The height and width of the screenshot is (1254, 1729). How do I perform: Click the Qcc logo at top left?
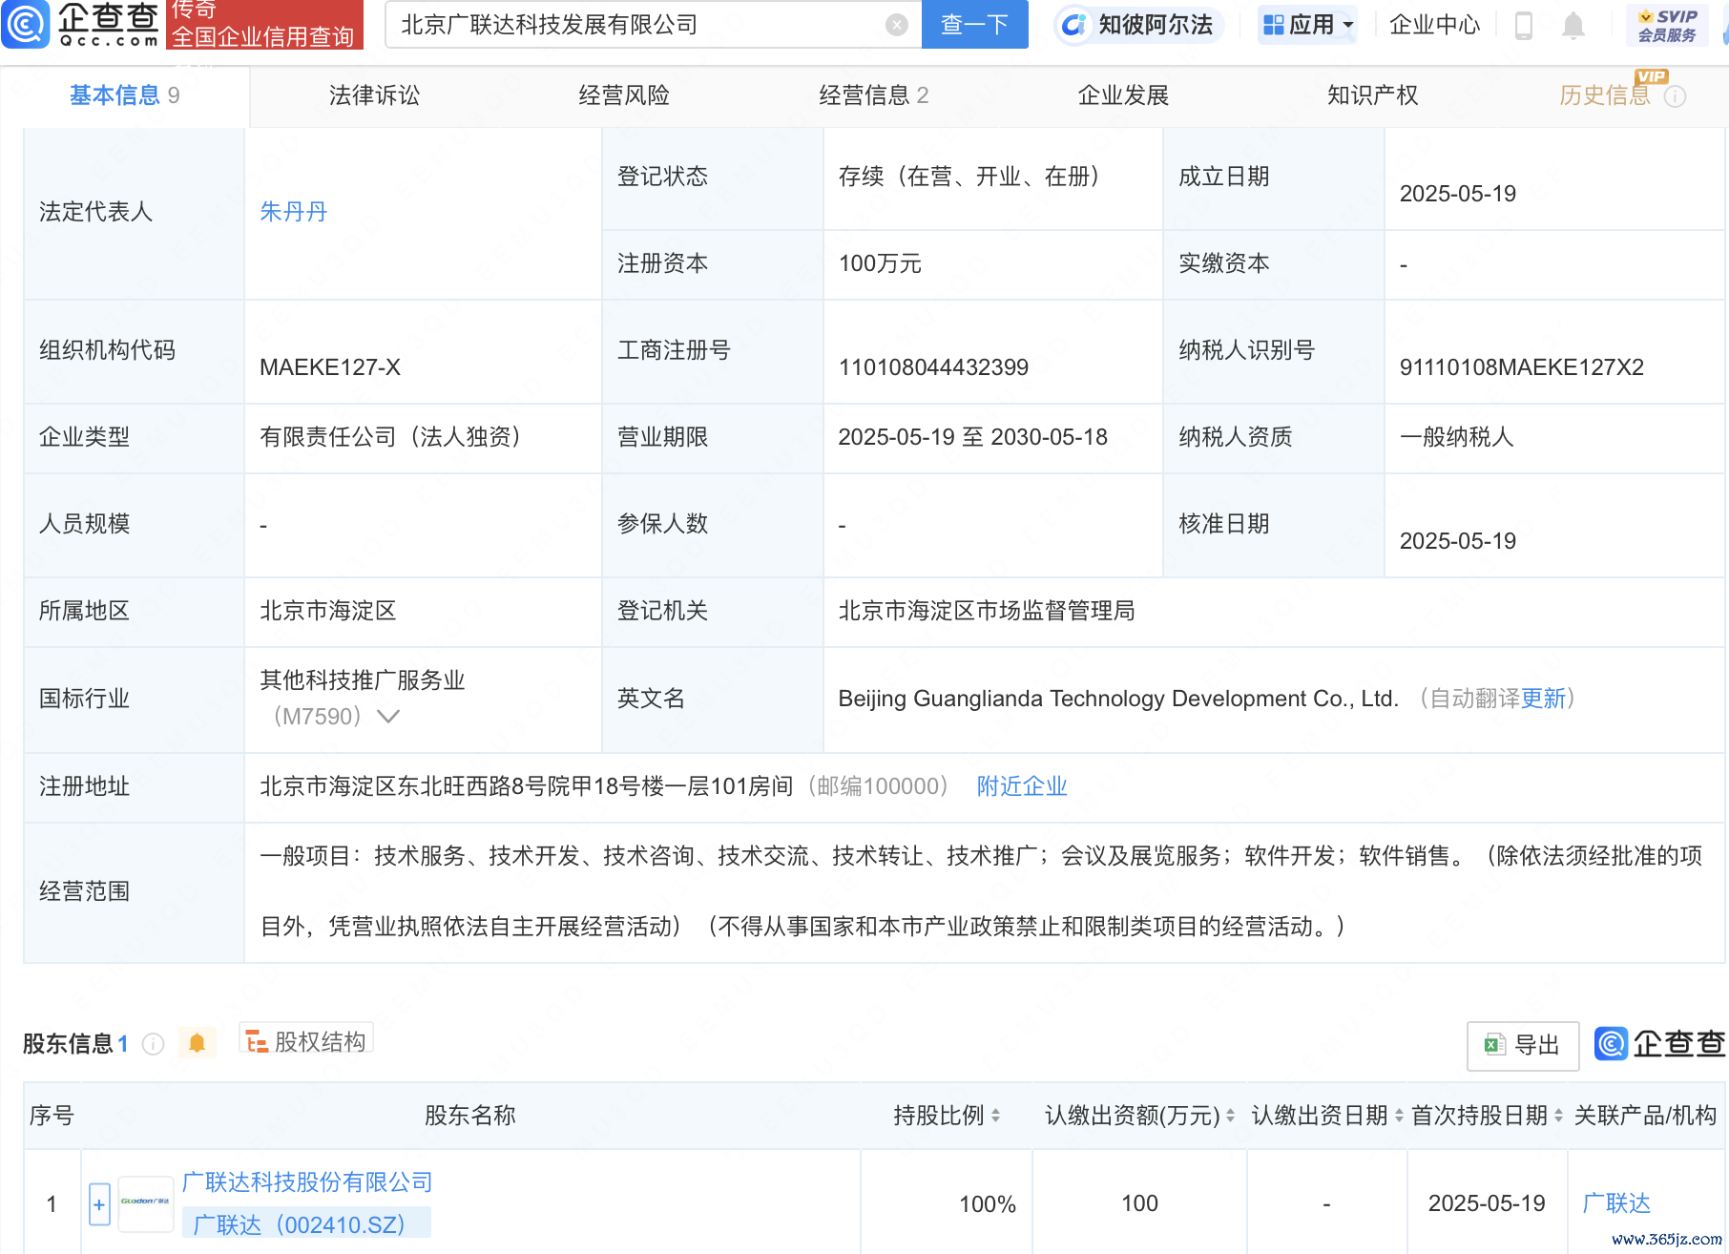pos(81,24)
